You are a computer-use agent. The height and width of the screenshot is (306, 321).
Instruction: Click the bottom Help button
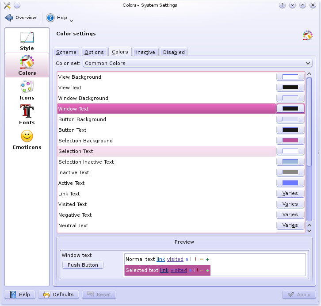click(19, 295)
